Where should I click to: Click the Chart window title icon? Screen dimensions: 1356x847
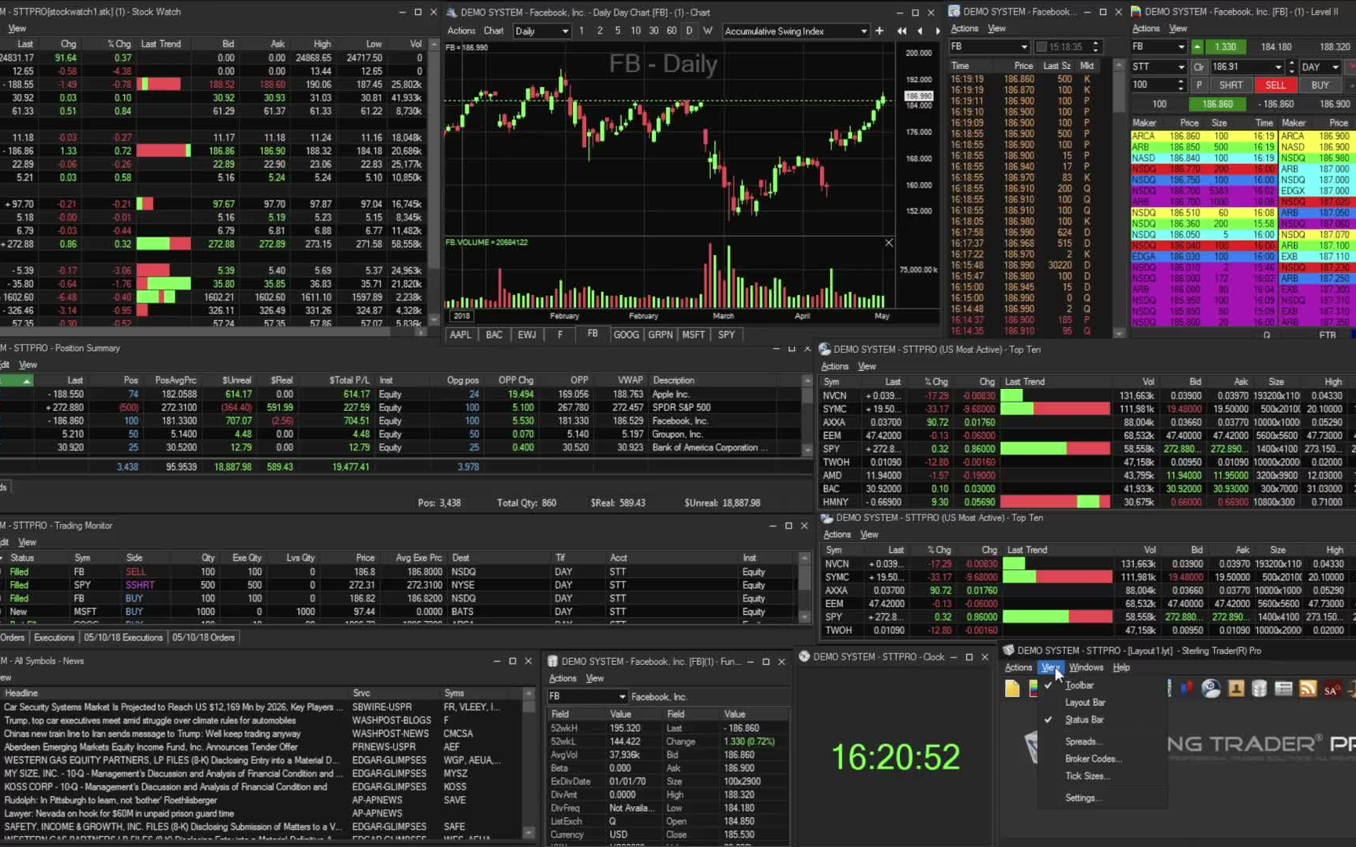[452, 12]
